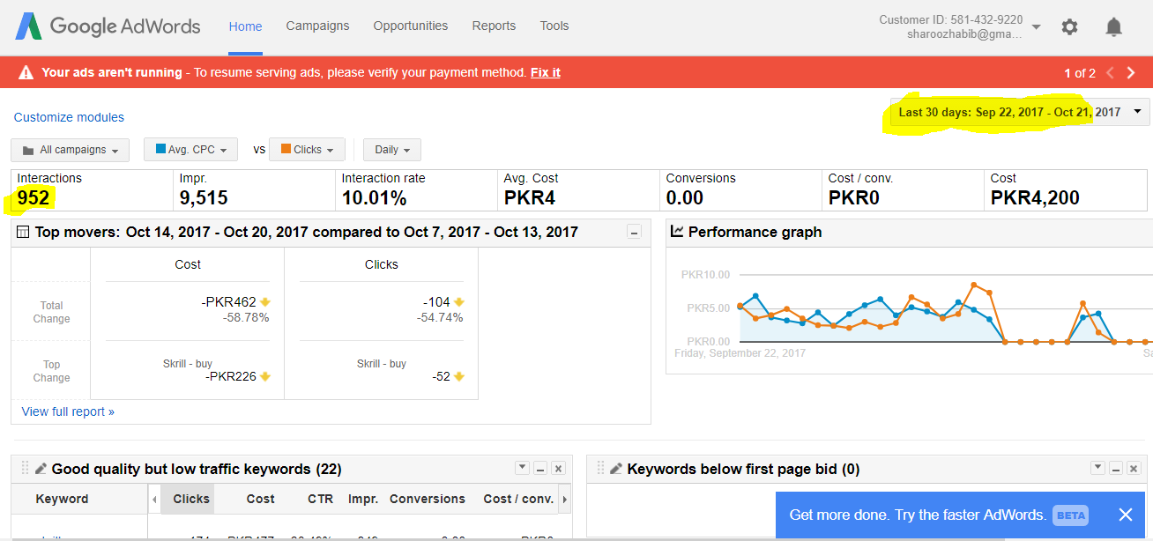Click the Avg. Cost value PKR4
The image size is (1153, 541).
pos(530,198)
